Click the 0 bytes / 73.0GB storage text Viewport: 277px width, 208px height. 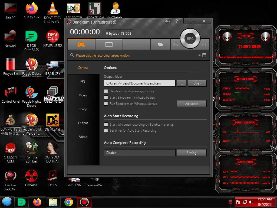[x=119, y=33]
